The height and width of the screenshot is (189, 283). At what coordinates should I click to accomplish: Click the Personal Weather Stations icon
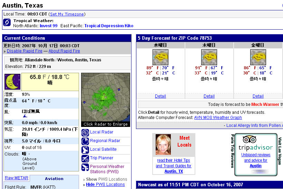pyautogui.click(x=85, y=167)
